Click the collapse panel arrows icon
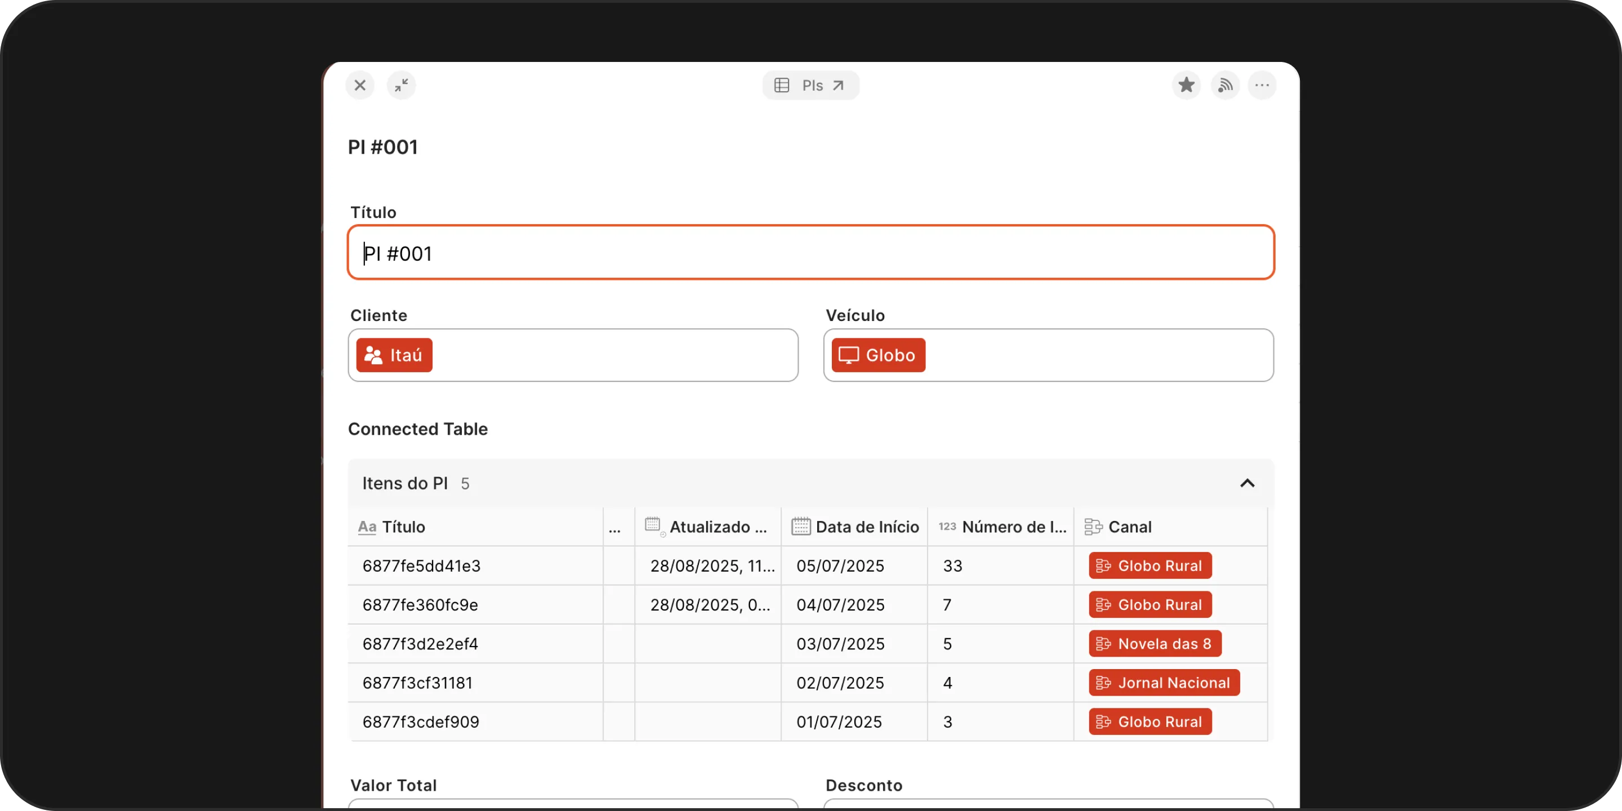Image resolution: width=1622 pixels, height=811 pixels. [401, 85]
